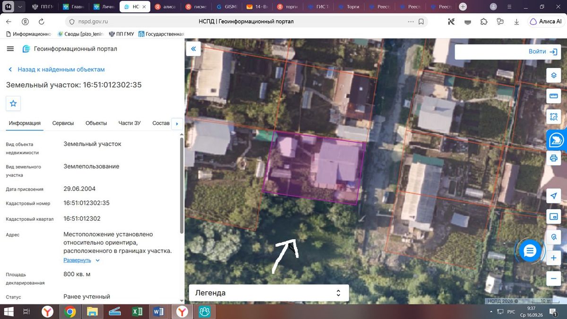Screen dimensions: 567x319
Task: Open Yandex home button in toolbar
Action: [25, 22]
